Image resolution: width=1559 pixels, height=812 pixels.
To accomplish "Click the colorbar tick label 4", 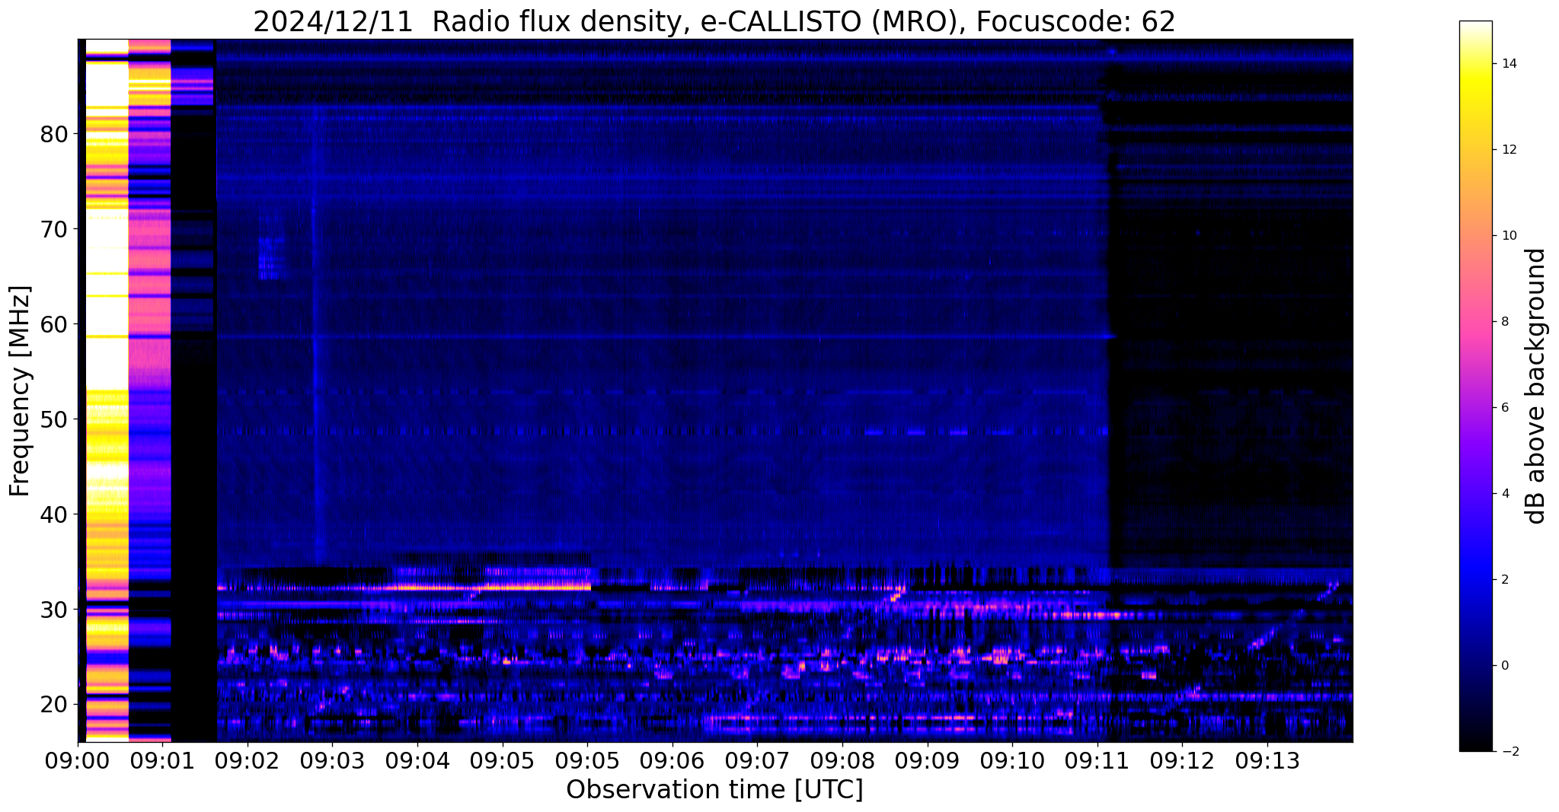I will coord(1504,494).
